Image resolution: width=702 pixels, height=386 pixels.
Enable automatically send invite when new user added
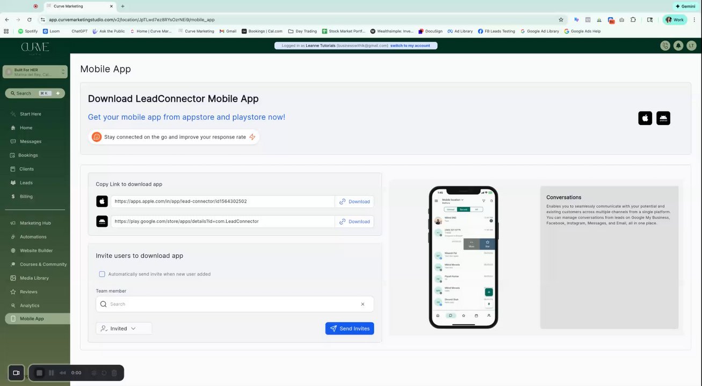tap(102, 274)
